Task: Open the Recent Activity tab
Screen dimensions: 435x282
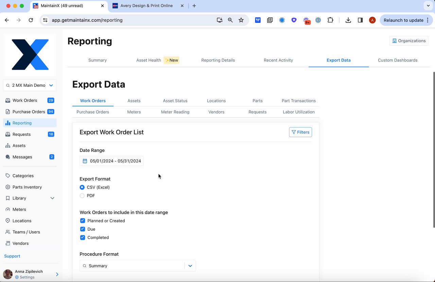Action: 278,60
